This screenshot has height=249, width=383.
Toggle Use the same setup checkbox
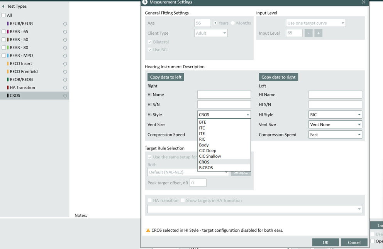click(150, 157)
